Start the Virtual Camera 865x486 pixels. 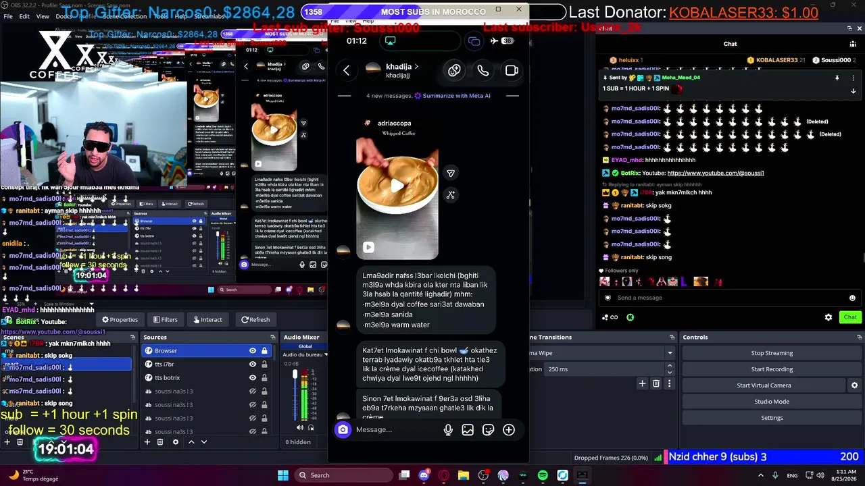click(x=764, y=385)
